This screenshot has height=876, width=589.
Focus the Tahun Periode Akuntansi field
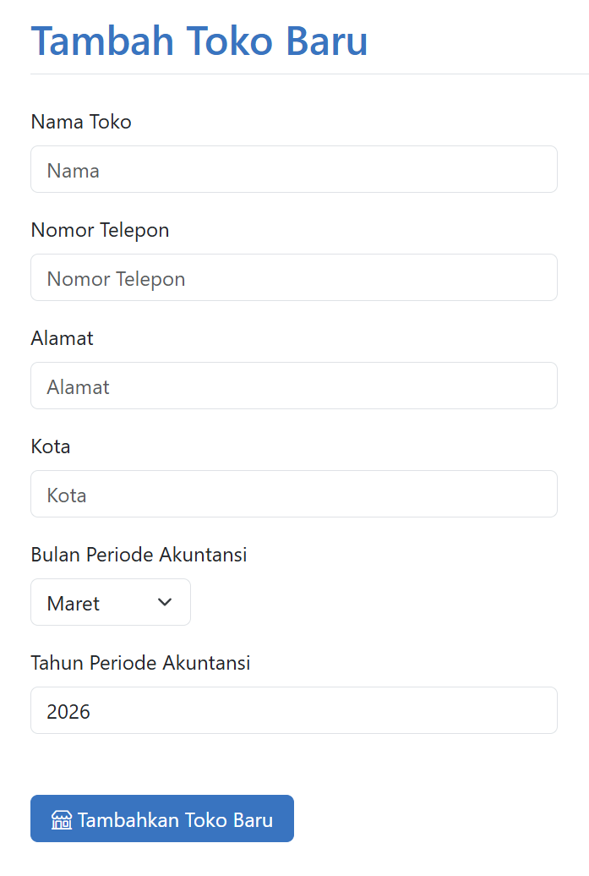point(293,710)
